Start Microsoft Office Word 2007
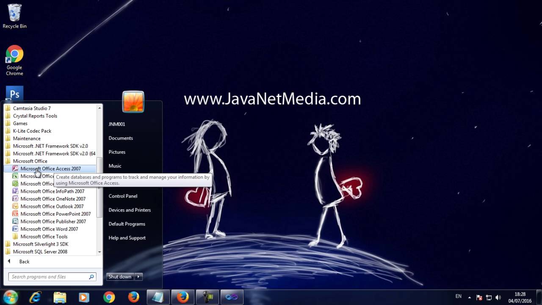Image resolution: width=542 pixels, height=305 pixels. coord(50,229)
